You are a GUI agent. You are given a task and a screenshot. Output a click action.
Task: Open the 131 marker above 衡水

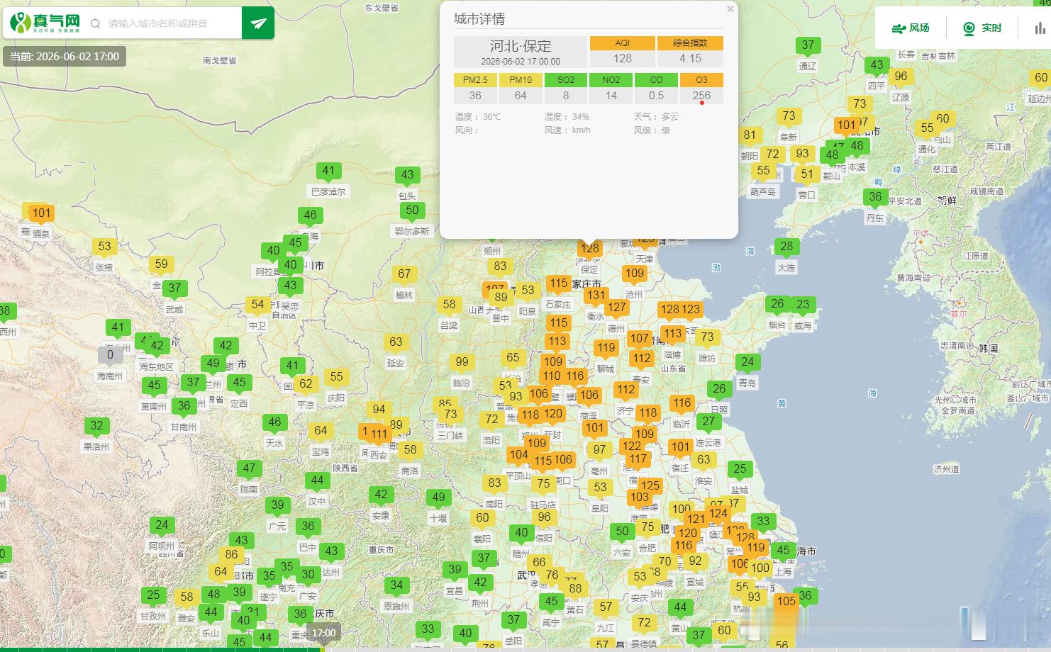coord(596,296)
